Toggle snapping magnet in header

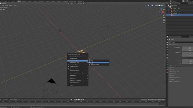tap(79, 3)
